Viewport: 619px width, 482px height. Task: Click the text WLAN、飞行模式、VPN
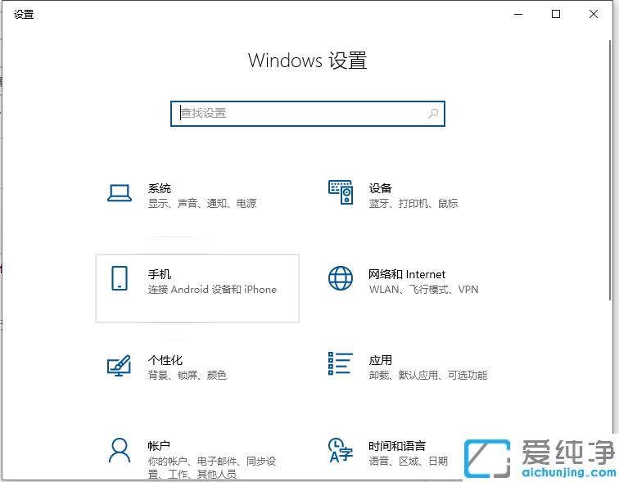pos(423,290)
